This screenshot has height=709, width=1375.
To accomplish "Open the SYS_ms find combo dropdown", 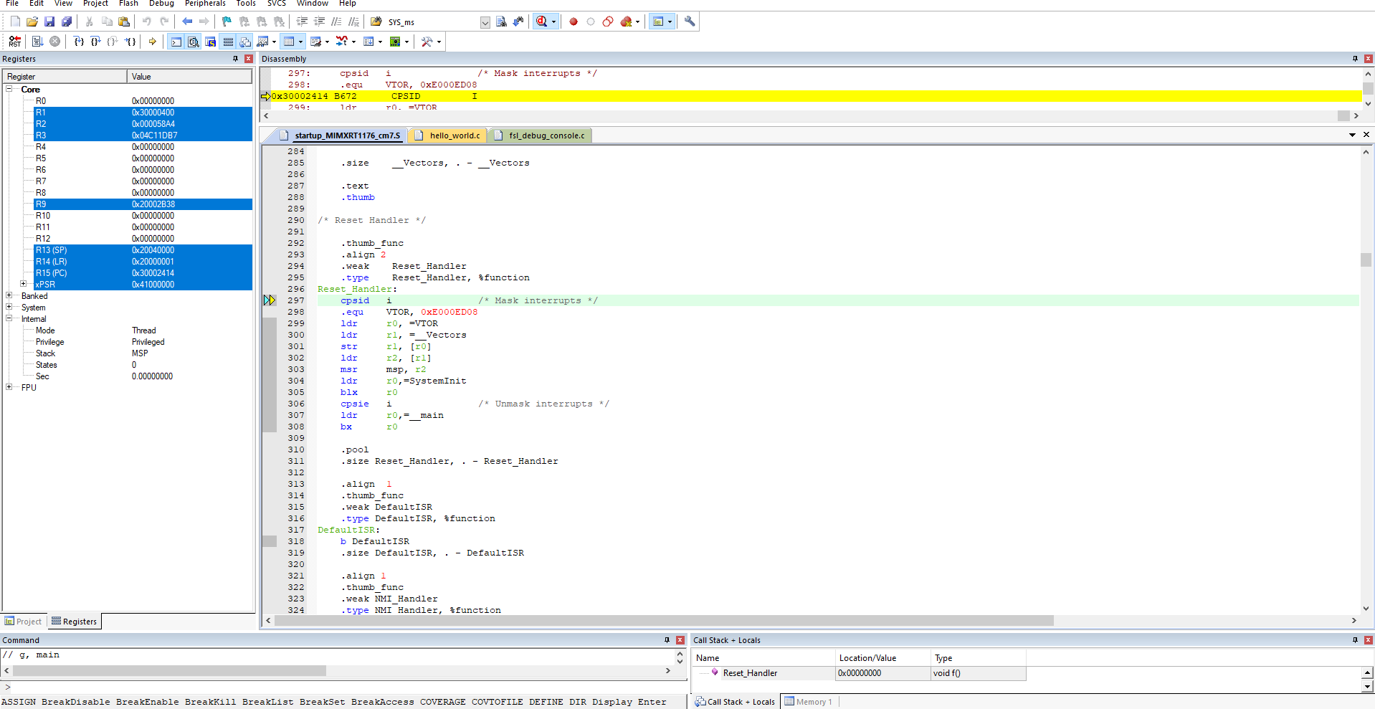I will click(485, 22).
